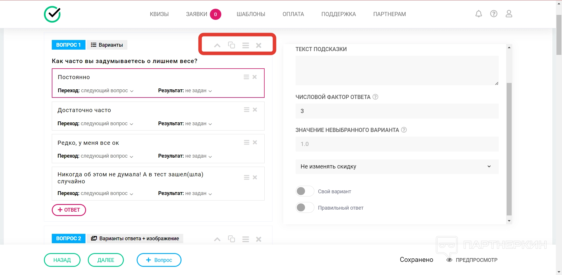Turn on the "Правильный ответ" toggle
The height and width of the screenshot is (275, 562).
[305, 208]
